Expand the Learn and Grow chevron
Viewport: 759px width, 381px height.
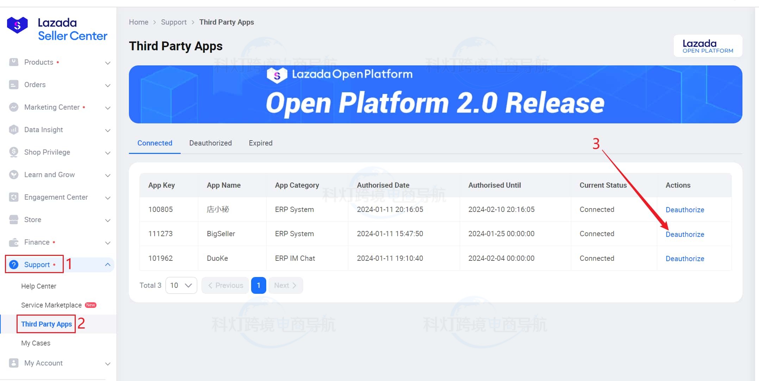point(108,175)
